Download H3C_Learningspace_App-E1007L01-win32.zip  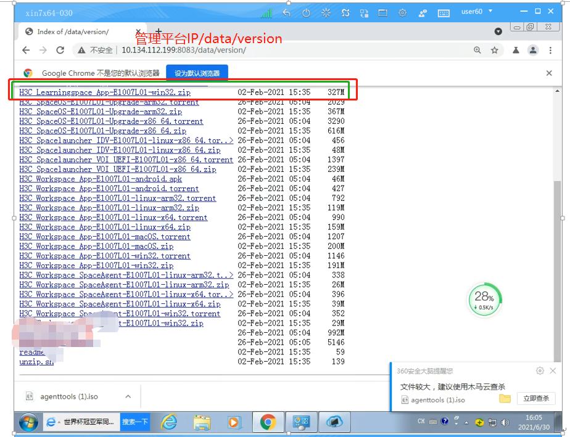pyautogui.click(x=105, y=92)
